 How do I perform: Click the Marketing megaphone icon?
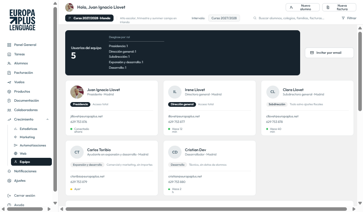click(x=15, y=137)
